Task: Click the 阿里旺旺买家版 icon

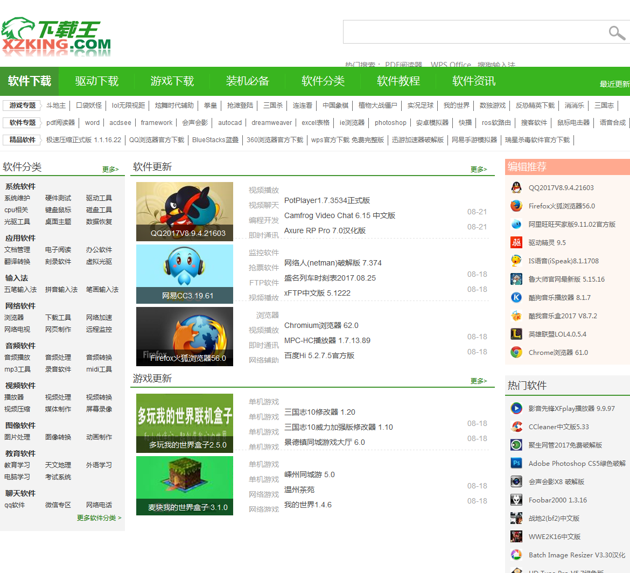Action: pos(516,224)
